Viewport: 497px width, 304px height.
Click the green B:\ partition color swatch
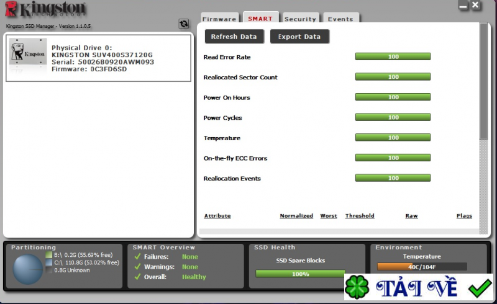point(49,255)
